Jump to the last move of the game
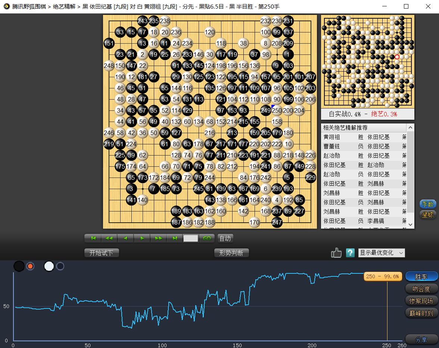The image size is (439, 348). 174,238
